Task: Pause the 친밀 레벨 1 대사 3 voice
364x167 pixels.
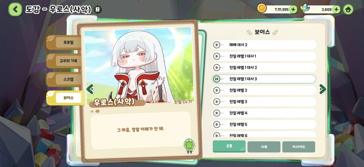Action: click(216, 79)
